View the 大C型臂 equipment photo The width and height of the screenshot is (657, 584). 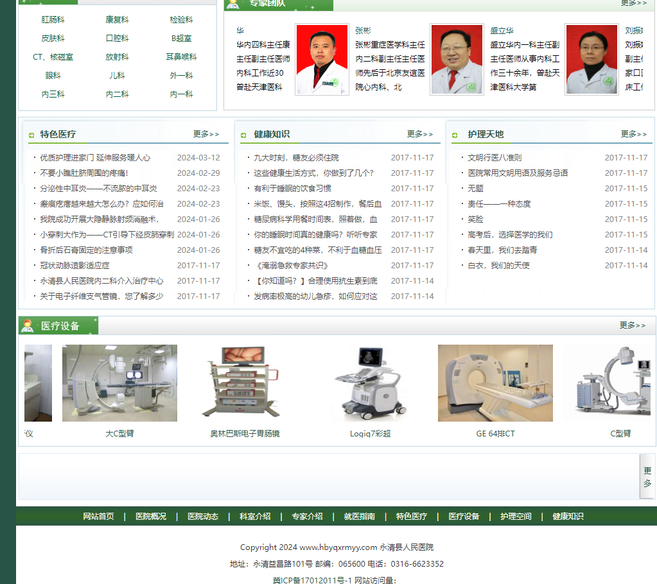tap(119, 383)
